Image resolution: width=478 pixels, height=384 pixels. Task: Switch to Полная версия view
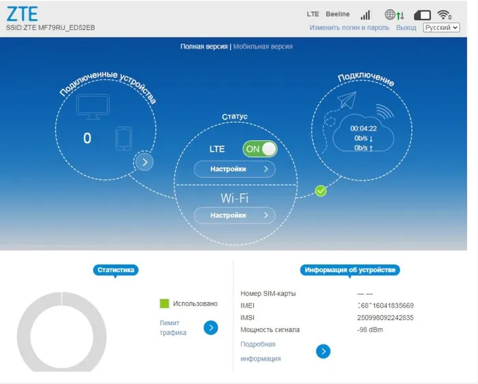click(x=204, y=46)
